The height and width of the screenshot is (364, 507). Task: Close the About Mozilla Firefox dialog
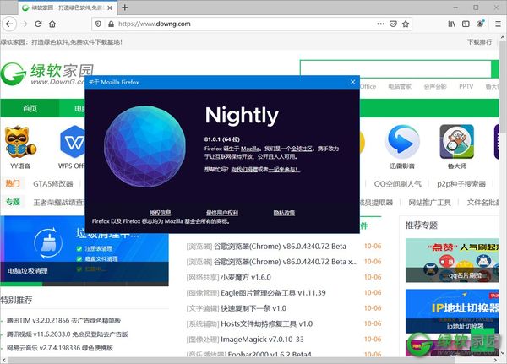(353, 82)
